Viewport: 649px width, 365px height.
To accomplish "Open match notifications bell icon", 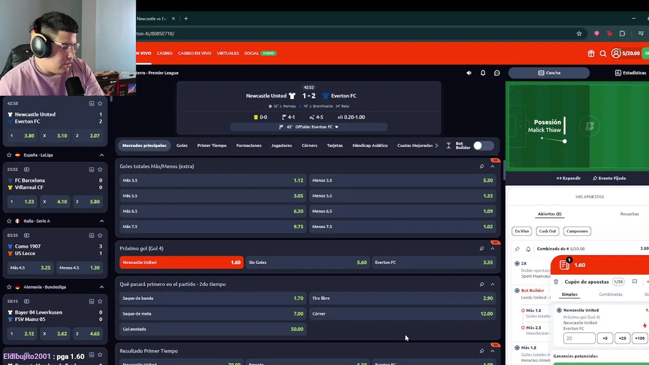I will coord(483,73).
